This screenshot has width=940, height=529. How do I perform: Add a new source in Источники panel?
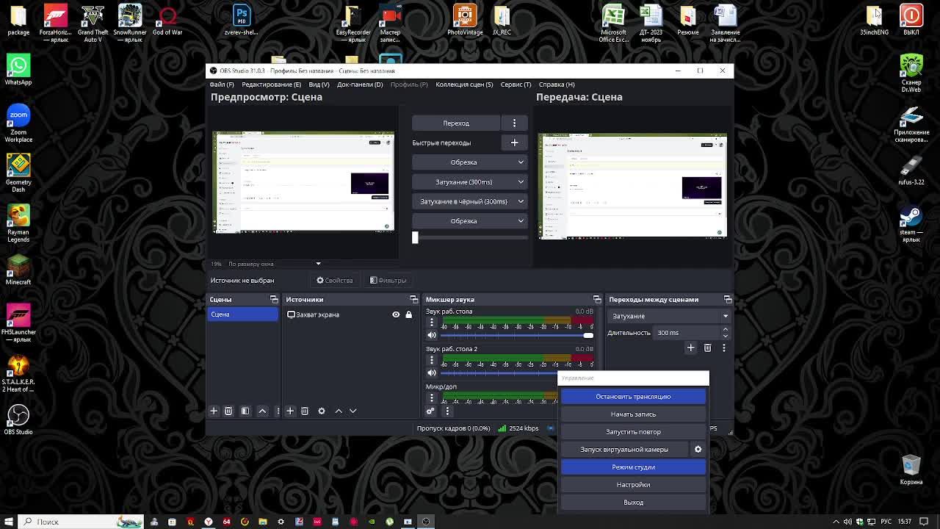(x=290, y=411)
